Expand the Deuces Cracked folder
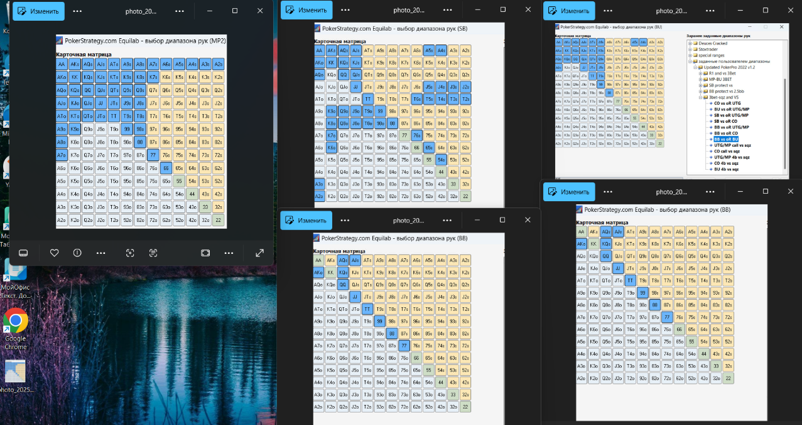This screenshot has height=425, width=802. pos(690,43)
